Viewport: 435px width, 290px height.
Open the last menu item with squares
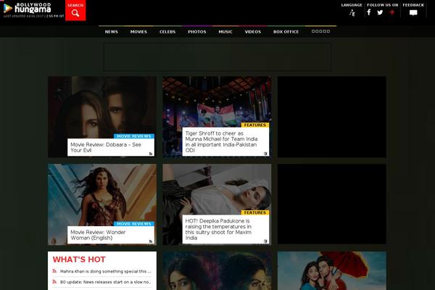(320, 31)
